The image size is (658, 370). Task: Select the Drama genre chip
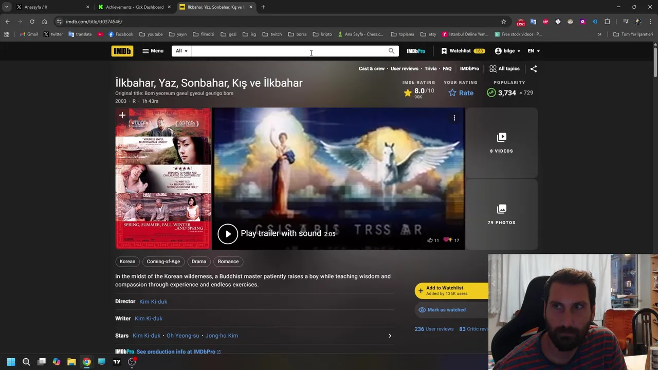(199, 262)
